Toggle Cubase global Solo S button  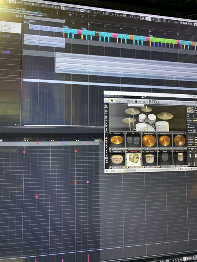pos(45,6)
